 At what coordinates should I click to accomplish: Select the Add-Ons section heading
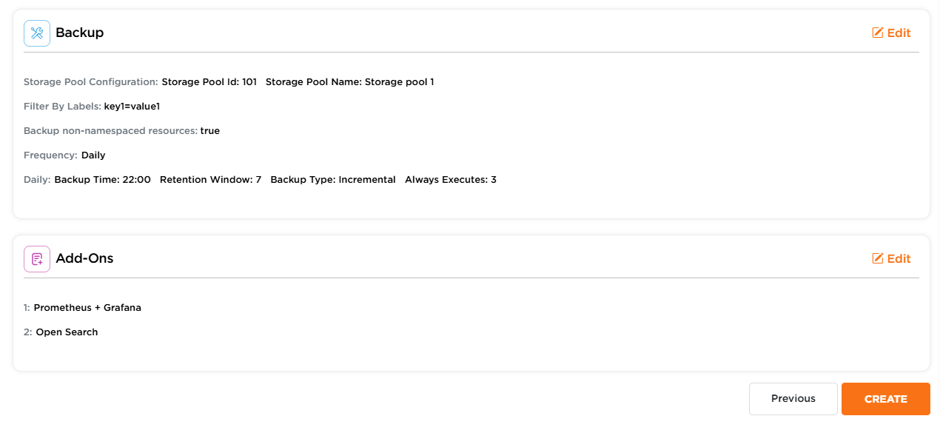point(84,259)
